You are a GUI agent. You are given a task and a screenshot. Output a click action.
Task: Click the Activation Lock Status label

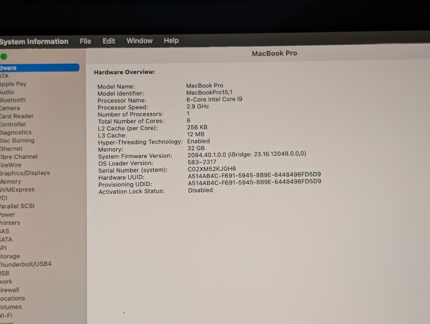click(x=132, y=191)
